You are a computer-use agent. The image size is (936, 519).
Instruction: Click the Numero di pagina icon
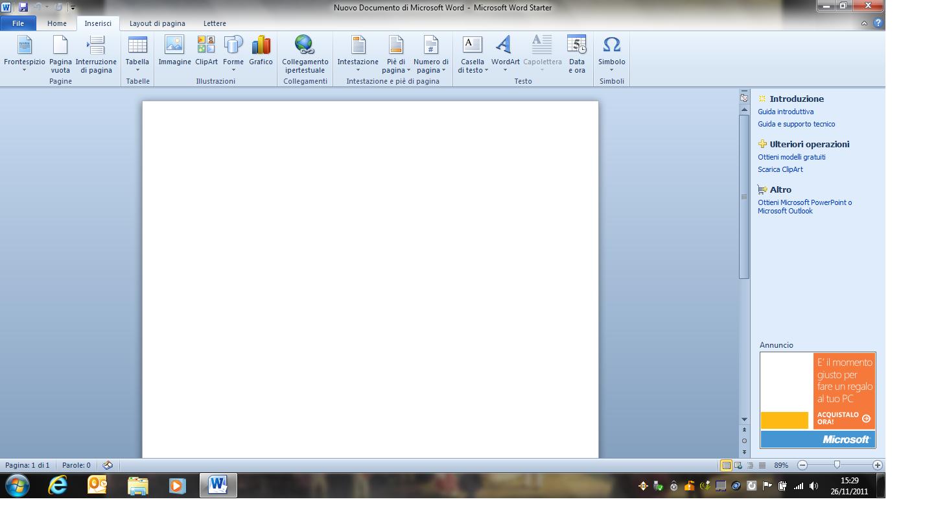pos(431,44)
